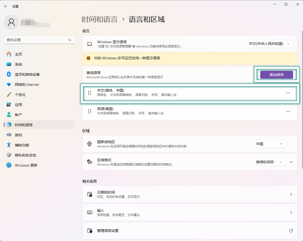Click the drag handle for 英语(美国)
The image size is (303, 241).
pyautogui.click(x=90, y=111)
